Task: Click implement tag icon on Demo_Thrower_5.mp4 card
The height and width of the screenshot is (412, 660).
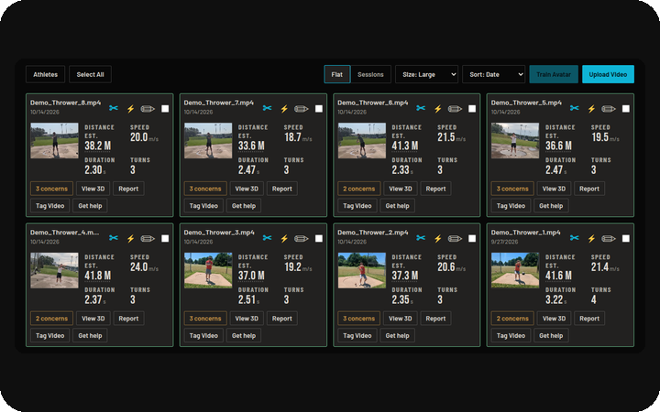Action: pos(609,109)
